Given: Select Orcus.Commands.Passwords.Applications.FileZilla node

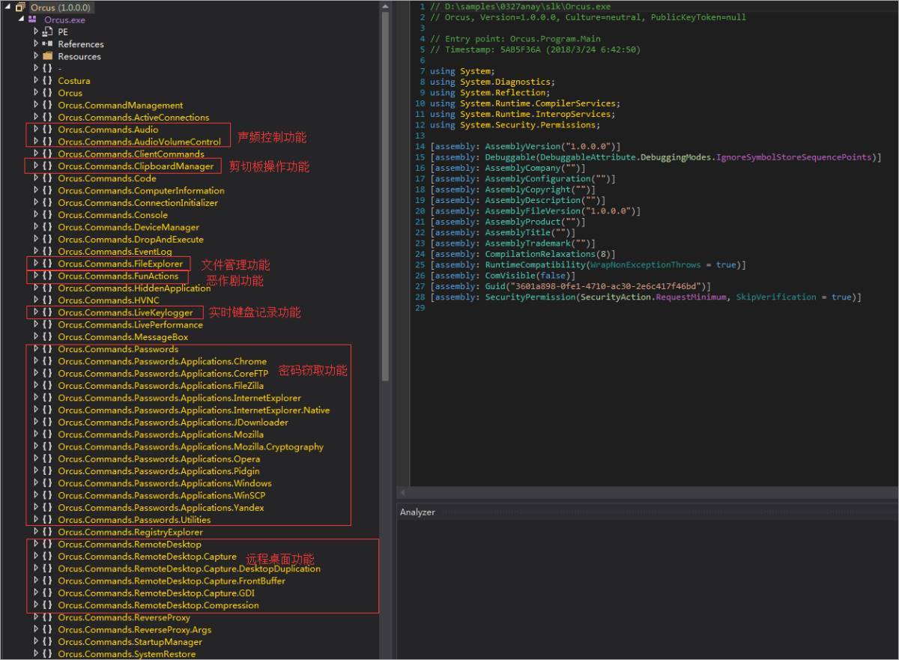Looking at the screenshot, I should pyautogui.click(x=160, y=386).
